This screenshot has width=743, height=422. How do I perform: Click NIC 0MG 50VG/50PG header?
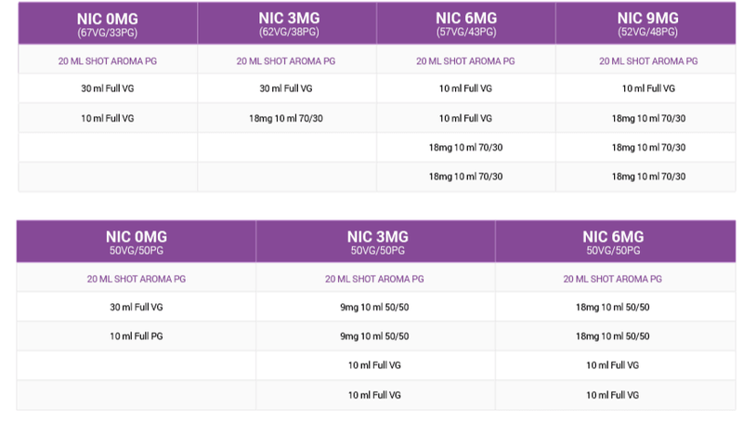pyautogui.click(x=137, y=242)
